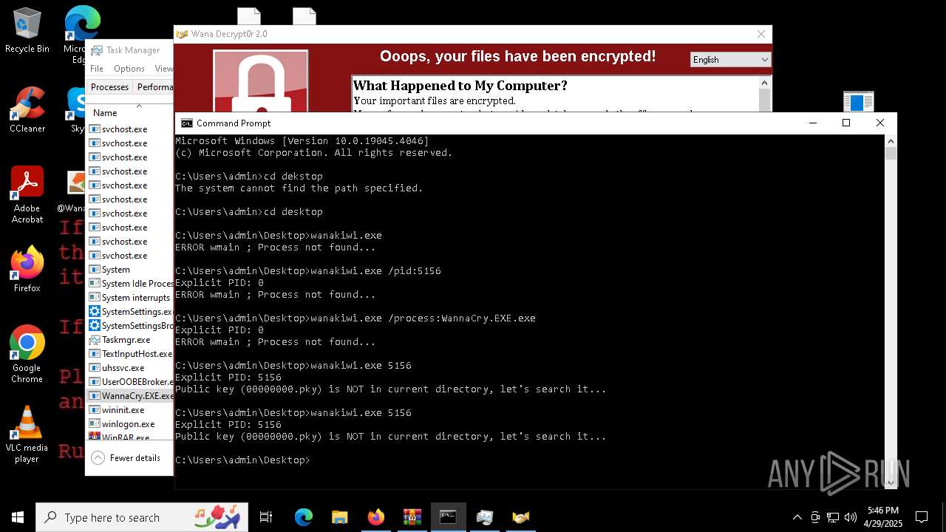Open the View menu in Task Manager
Screen dimensions: 946x532
click(164, 69)
